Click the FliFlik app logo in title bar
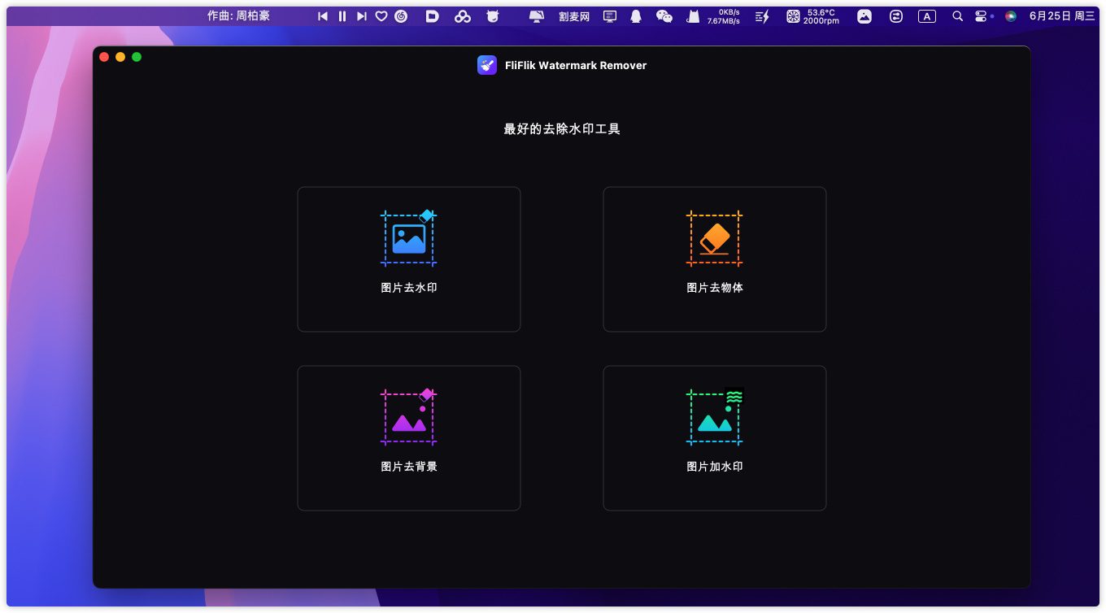Viewport: 1106px width, 613px height. coord(487,65)
